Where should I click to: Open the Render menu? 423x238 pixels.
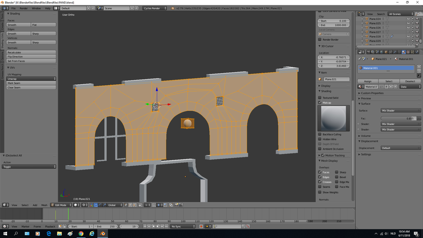pyautogui.click(x=24, y=8)
